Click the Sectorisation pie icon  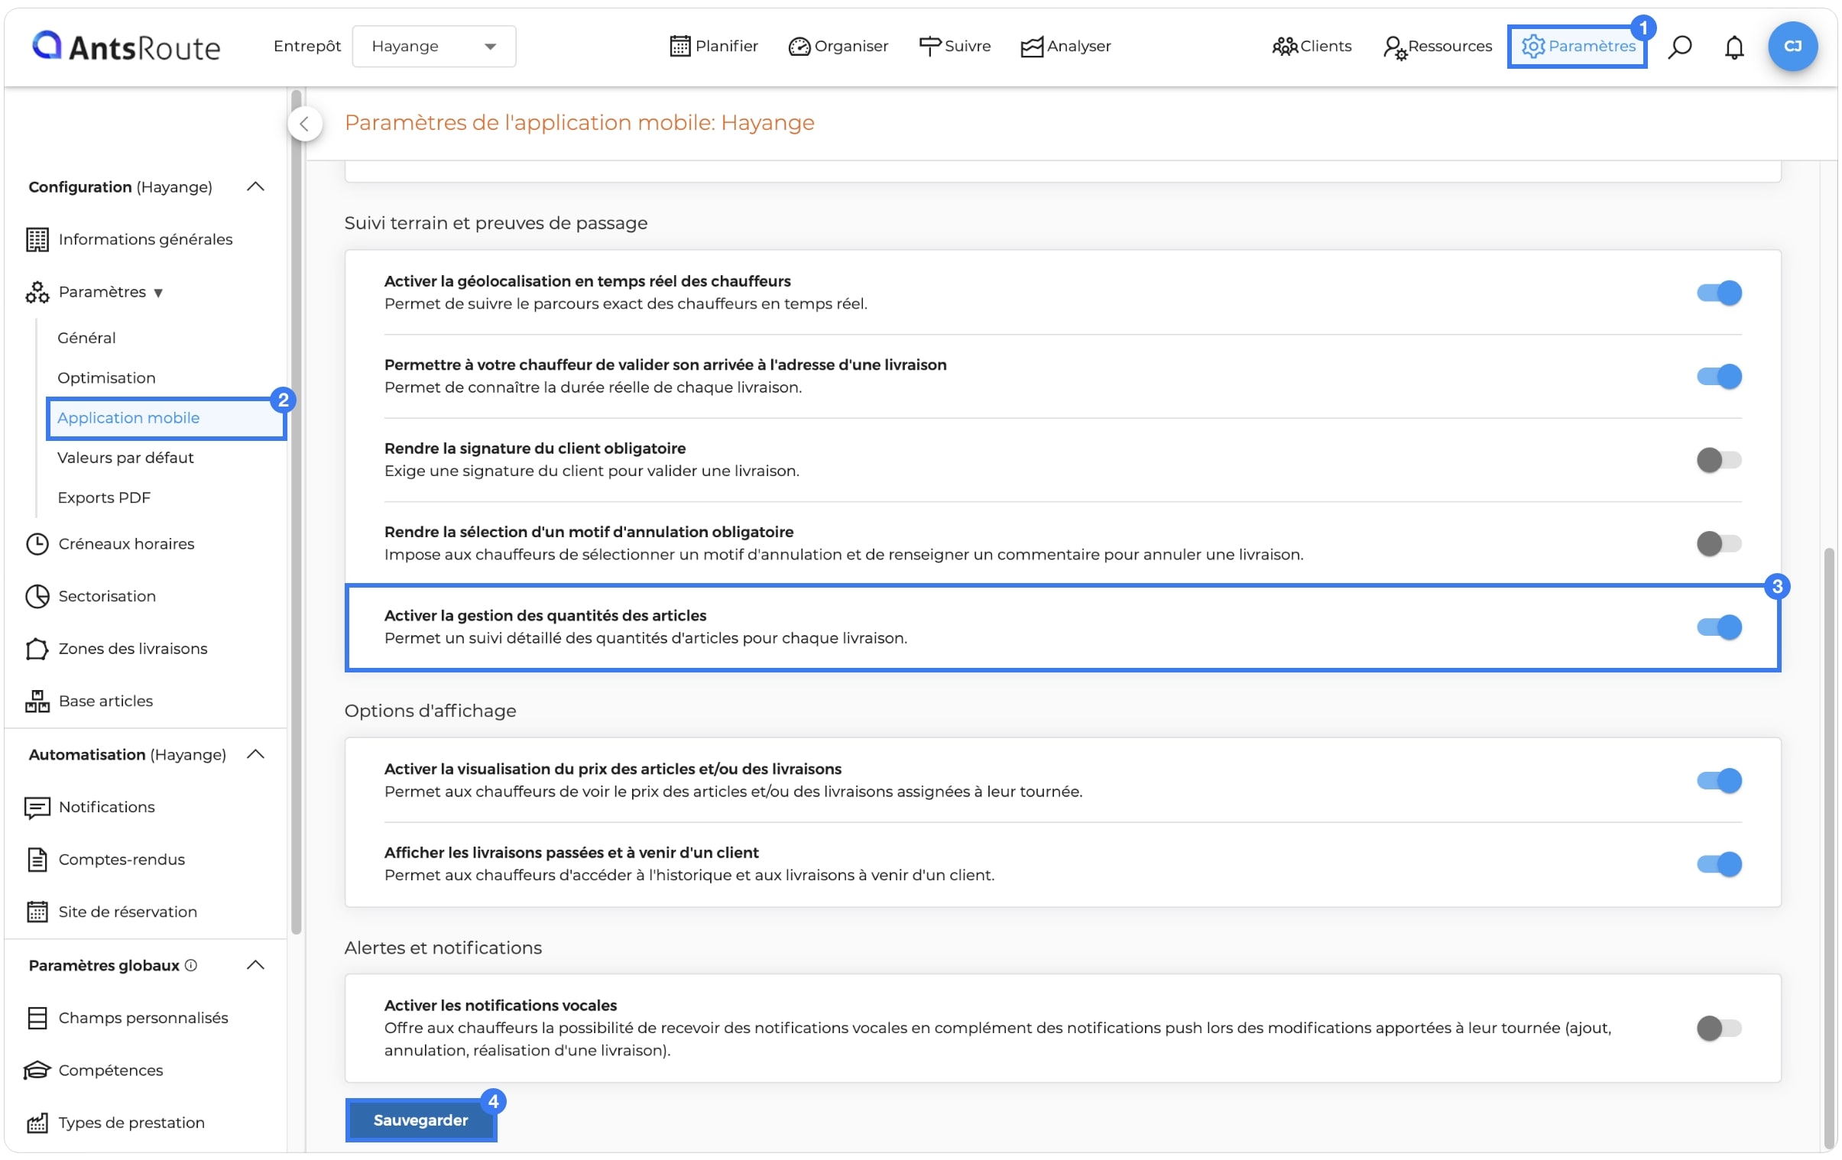(x=37, y=597)
